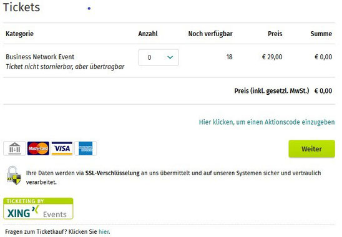Click the SSL padlock shield icon
This screenshot has height=237, width=342.
[14, 175]
